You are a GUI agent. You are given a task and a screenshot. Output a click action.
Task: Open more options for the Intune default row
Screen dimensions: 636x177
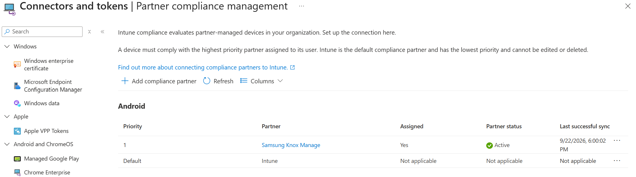(617, 161)
